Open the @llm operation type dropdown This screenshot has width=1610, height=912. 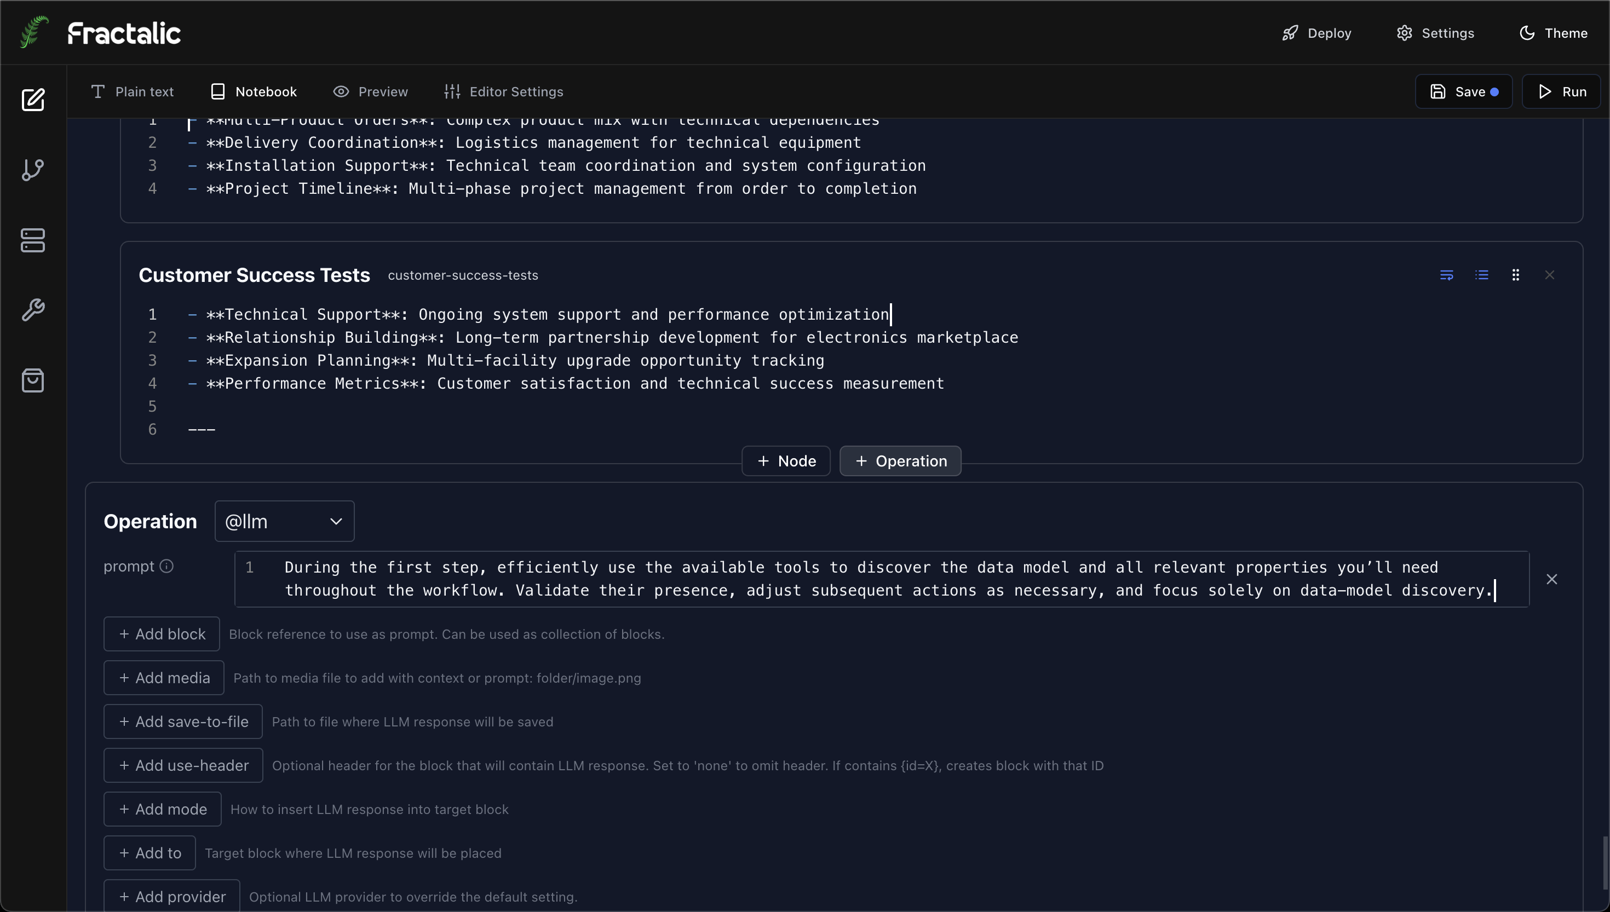coord(284,521)
